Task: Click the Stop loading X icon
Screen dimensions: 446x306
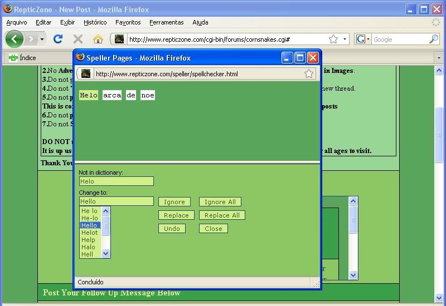Action: [77, 39]
